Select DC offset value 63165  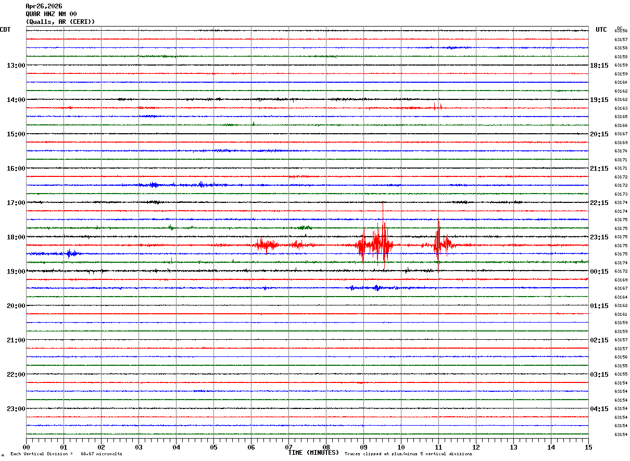(x=621, y=117)
